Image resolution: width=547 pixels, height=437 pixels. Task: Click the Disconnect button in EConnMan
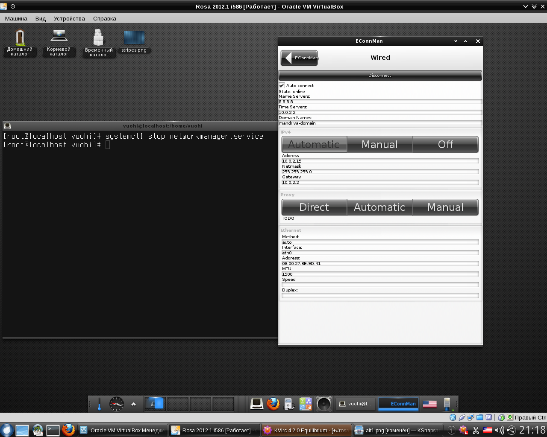(380, 76)
